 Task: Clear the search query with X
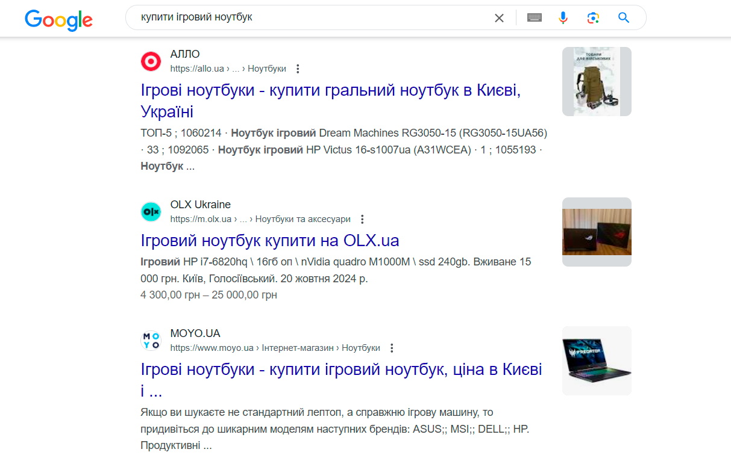pos(499,18)
